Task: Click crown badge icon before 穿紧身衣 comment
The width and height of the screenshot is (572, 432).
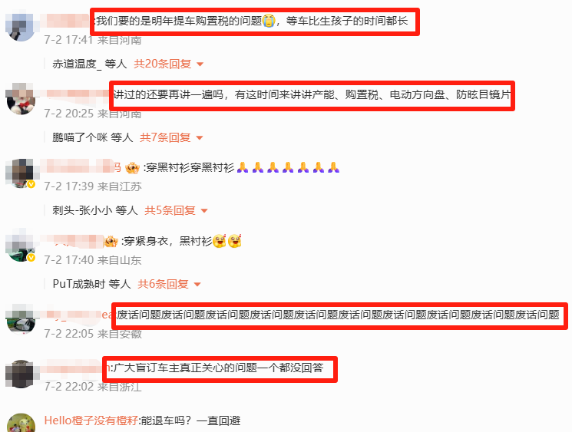Action: click(111, 242)
